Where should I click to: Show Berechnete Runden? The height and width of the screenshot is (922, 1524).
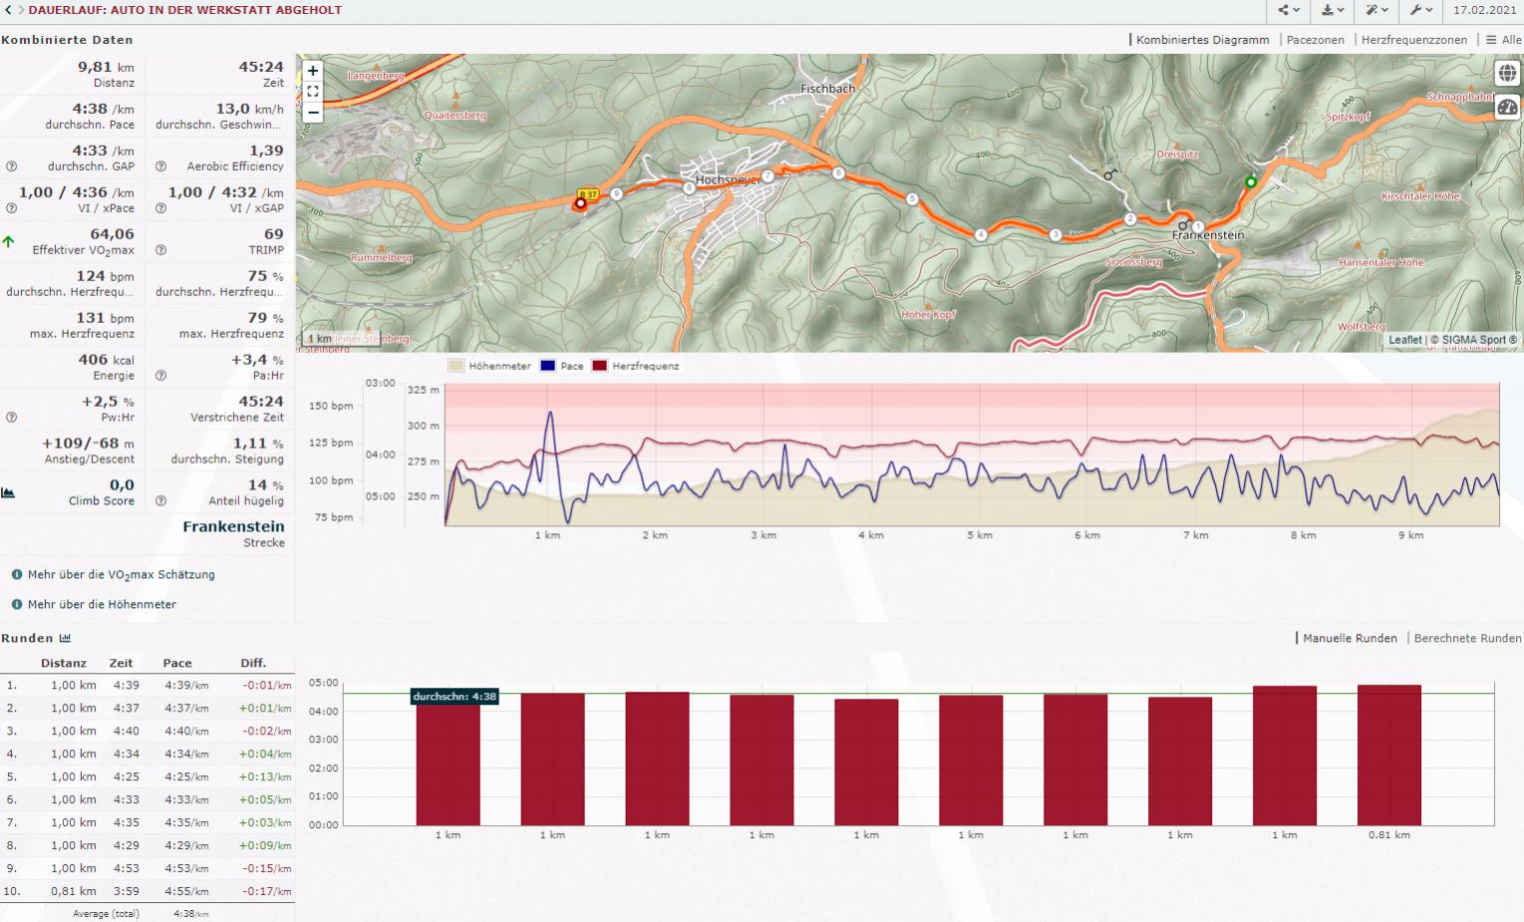(x=1467, y=638)
